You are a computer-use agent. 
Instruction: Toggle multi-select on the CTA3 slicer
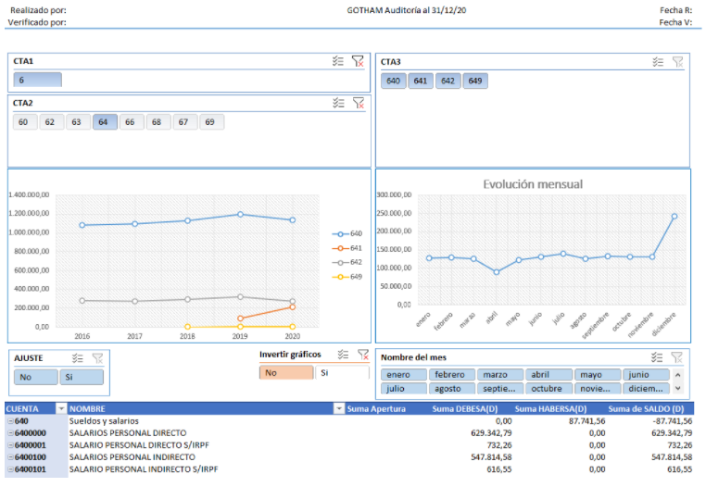(658, 62)
